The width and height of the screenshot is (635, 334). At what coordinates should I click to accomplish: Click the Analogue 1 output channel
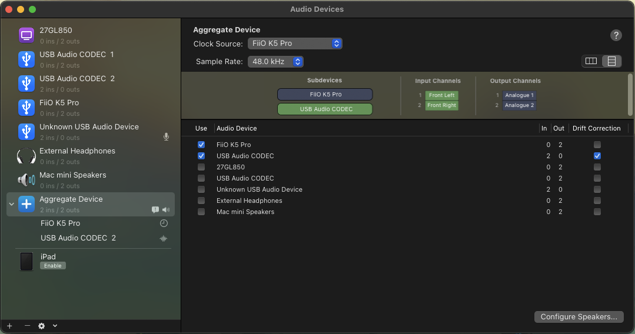click(x=519, y=95)
